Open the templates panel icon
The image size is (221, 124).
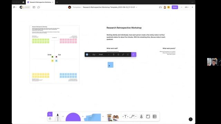pyautogui.click(x=34, y=7)
